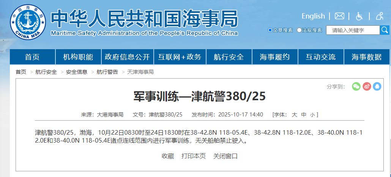Share to Weibo via the red icon

click(x=367, y=86)
